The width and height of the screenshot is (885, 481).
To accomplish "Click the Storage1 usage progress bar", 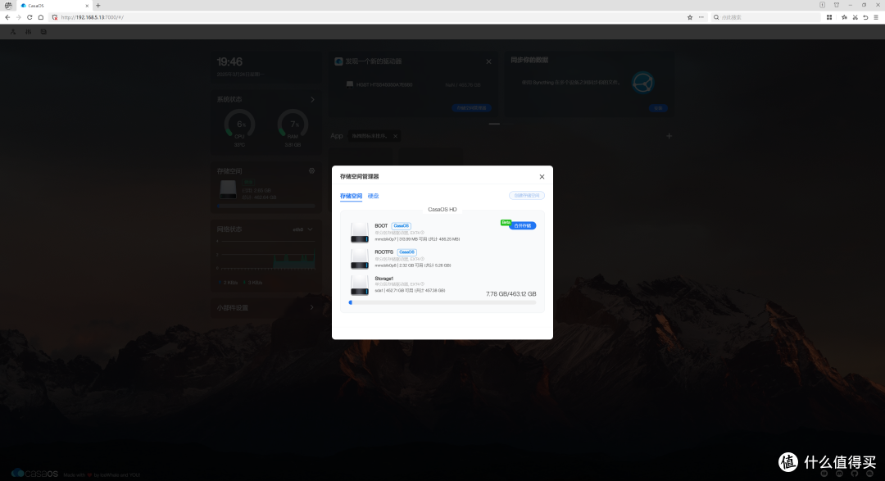I will point(442,302).
